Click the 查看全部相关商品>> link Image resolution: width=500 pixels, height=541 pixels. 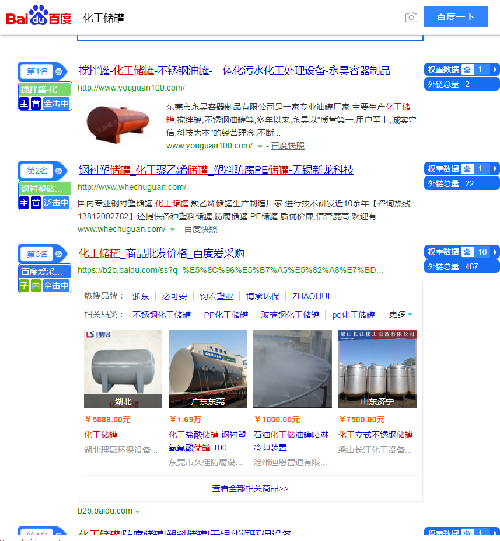250,488
